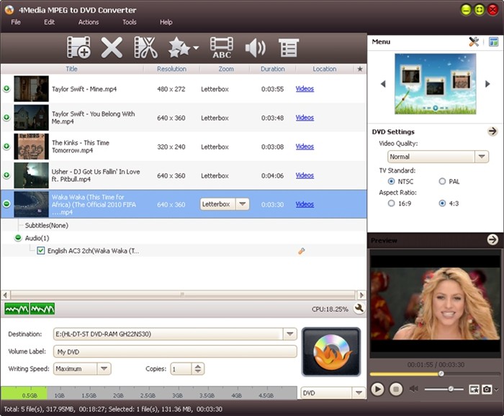Toggle preview display mode film-star icon
This screenshot has width=504, height=416.
[474, 389]
